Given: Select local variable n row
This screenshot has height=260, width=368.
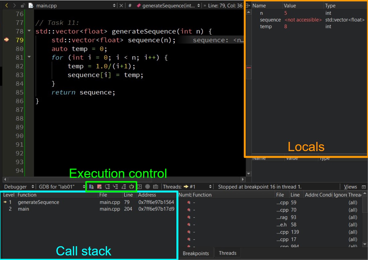Looking at the screenshot, I should 309,13.
